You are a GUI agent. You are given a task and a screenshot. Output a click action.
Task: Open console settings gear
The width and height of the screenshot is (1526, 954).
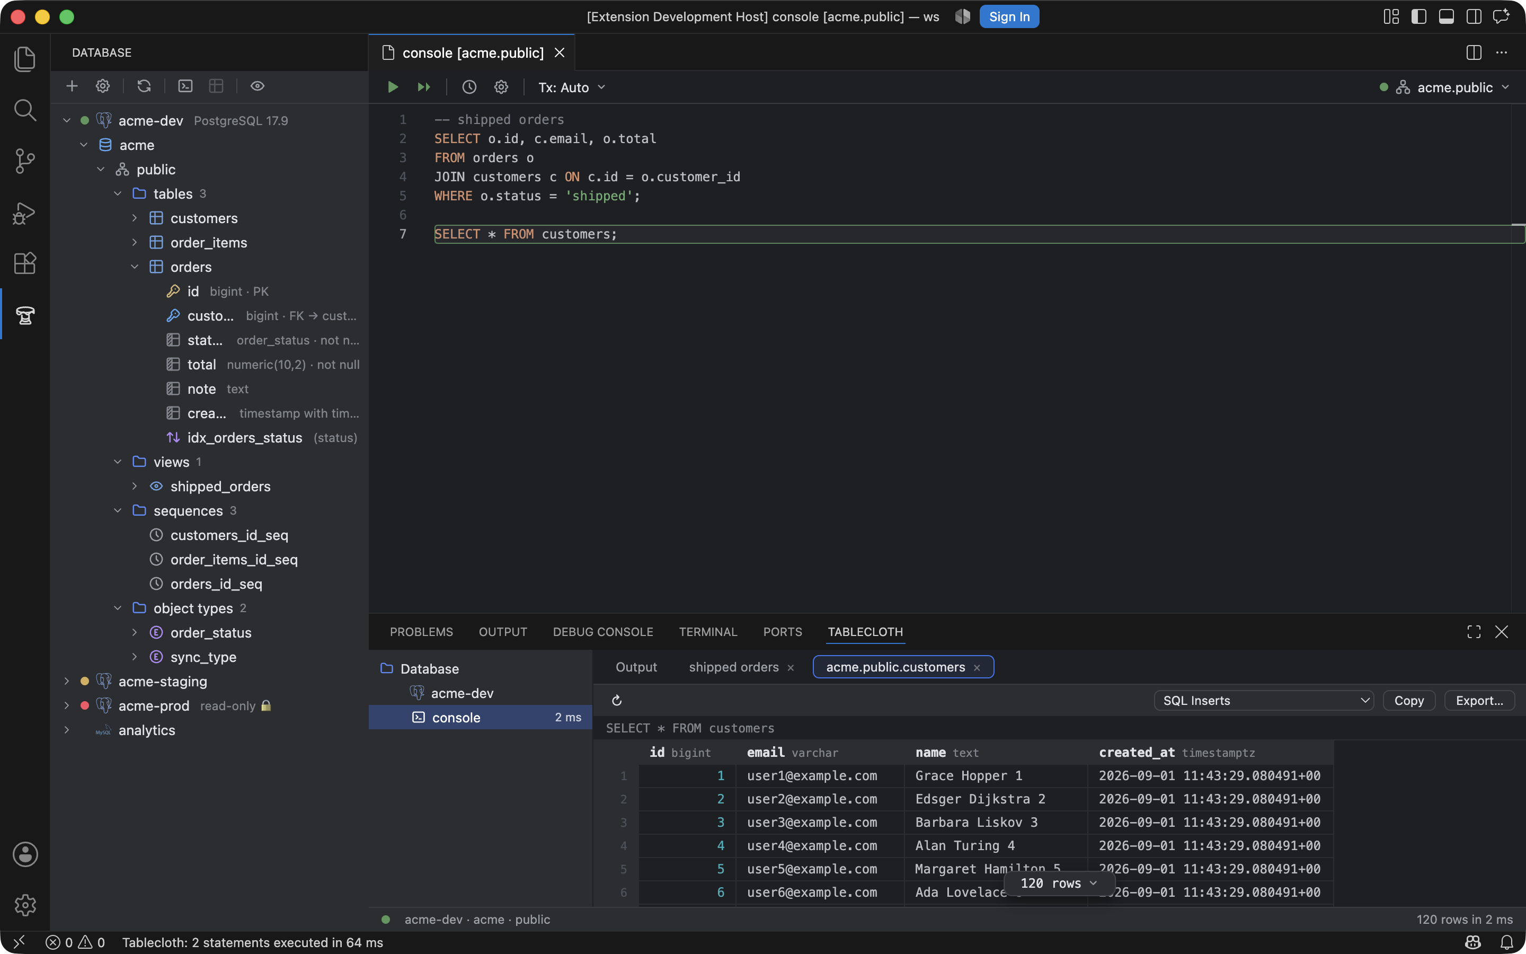(x=501, y=87)
